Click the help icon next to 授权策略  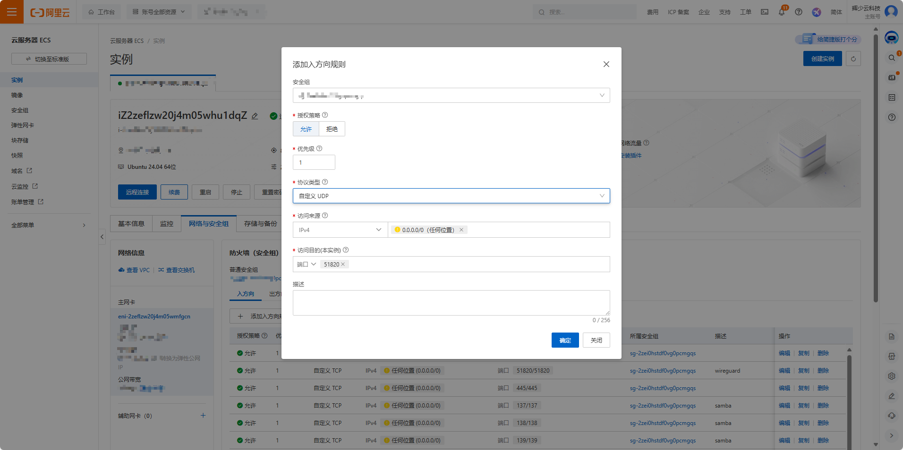click(325, 115)
